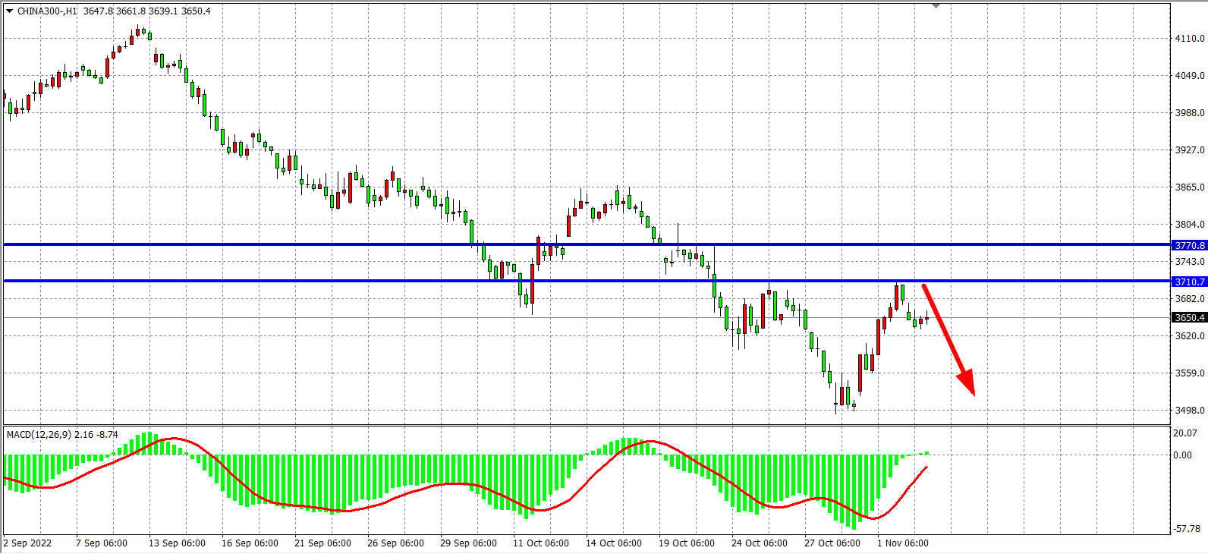Click the MACD 0.00 zero level label
Viewport: 1208px width, 554px height.
coord(1182,455)
